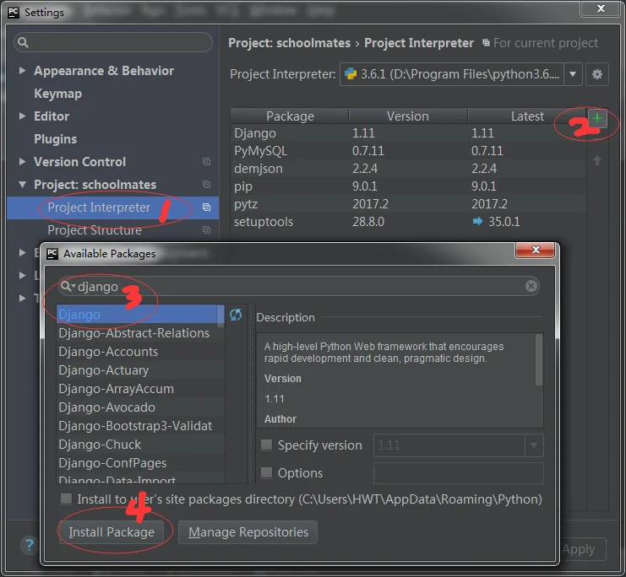
Task: Click the PyCharm icon in Settings title bar
Action: [x=14, y=13]
